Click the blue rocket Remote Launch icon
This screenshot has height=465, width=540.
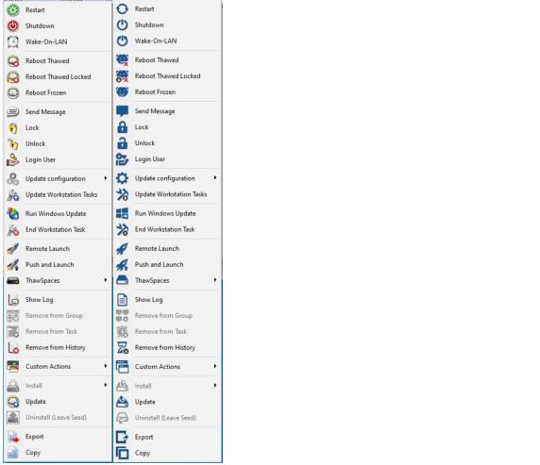pos(123,248)
